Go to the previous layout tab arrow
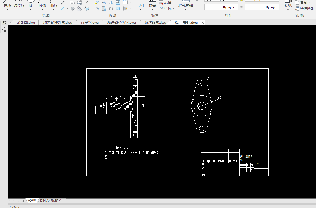Image resolution: width=316 pixels, height=208 pixels. (14, 201)
